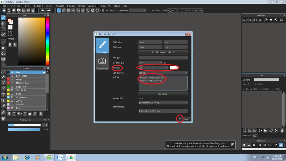The width and height of the screenshot is (286, 161).
Task: Open Chiều rộng unit pixel dropdown
Action: (x=175, y=42)
